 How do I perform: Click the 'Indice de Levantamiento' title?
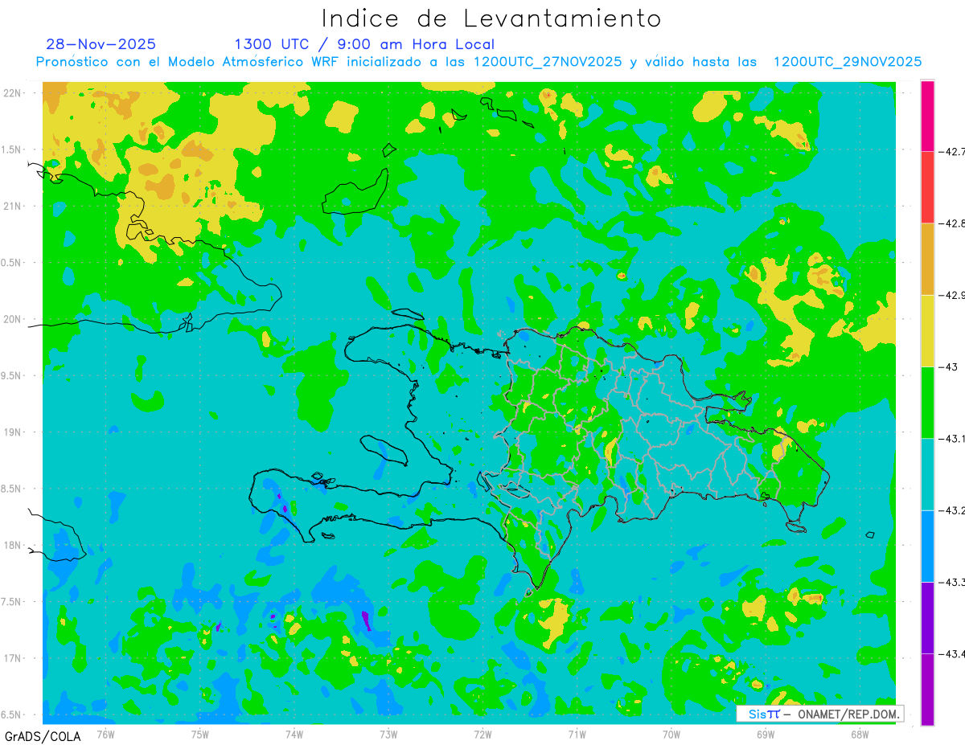491,18
